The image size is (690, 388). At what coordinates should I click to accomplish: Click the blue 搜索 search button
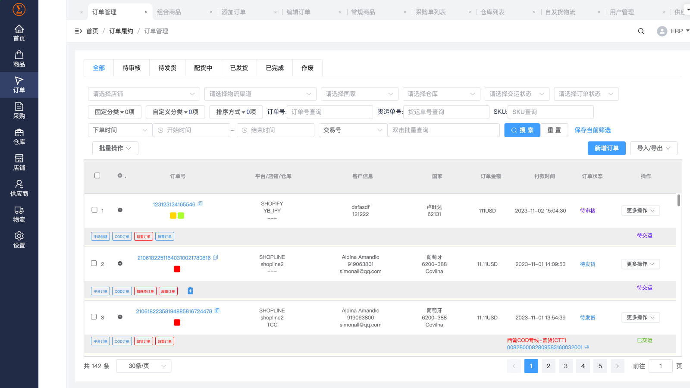[522, 130]
